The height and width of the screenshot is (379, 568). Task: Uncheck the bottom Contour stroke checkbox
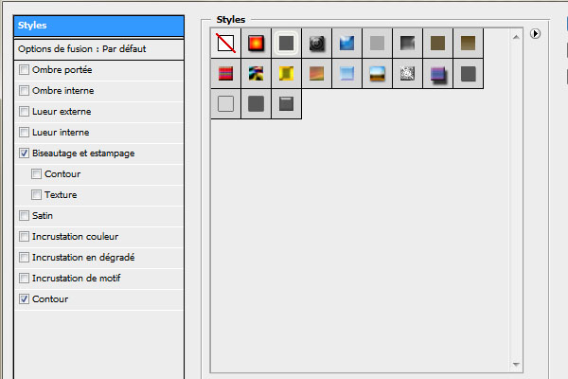tap(24, 298)
